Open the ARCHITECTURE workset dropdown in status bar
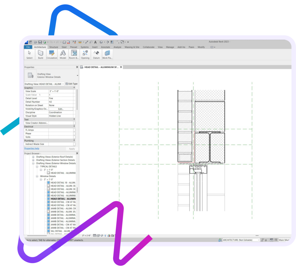This screenshot has height=274, width=296. 258,240
